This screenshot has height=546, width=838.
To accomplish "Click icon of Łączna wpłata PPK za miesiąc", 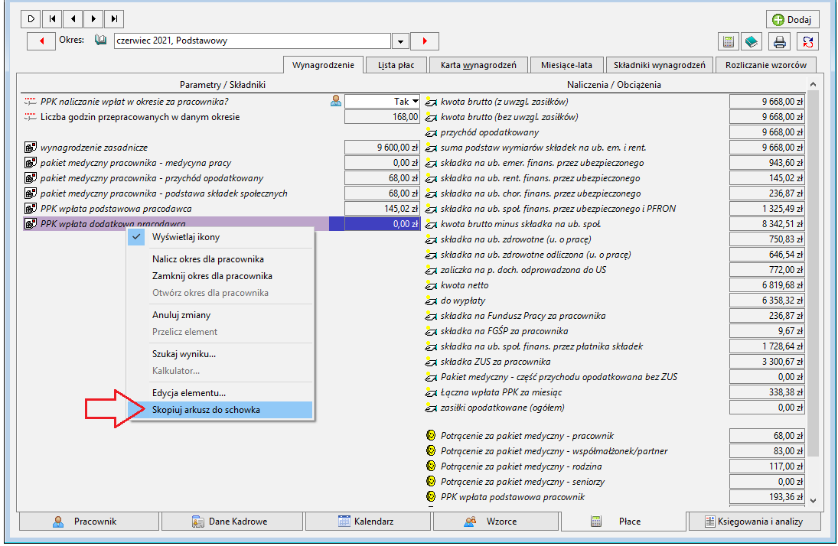I will (x=431, y=392).
